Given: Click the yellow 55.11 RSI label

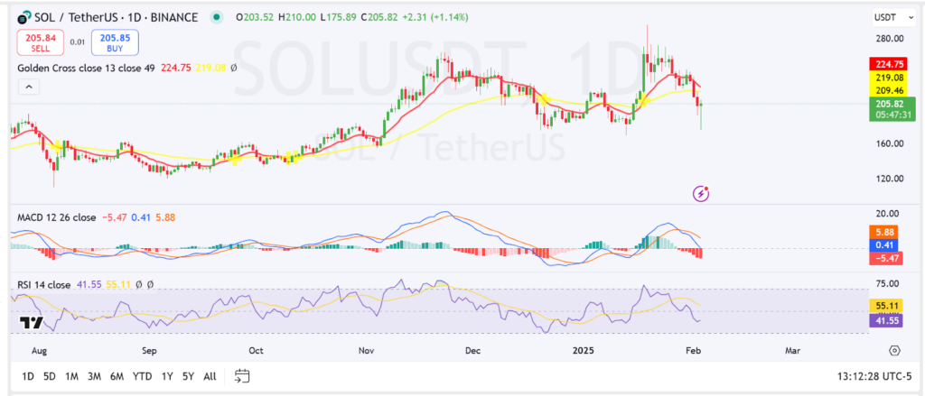Looking at the screenshot, I should pos(886,307).
